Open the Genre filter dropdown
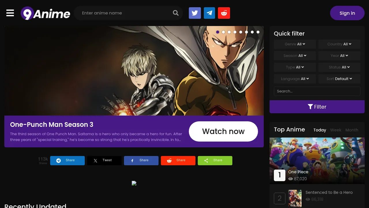The image size is (369, 208). [x=295, y=44]
